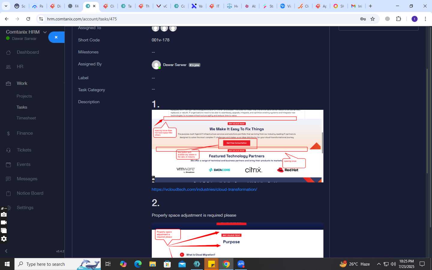432x270 pixels.
Task: Click Dawar Sarwar assigned-by avatar
Action: [156, 65]
